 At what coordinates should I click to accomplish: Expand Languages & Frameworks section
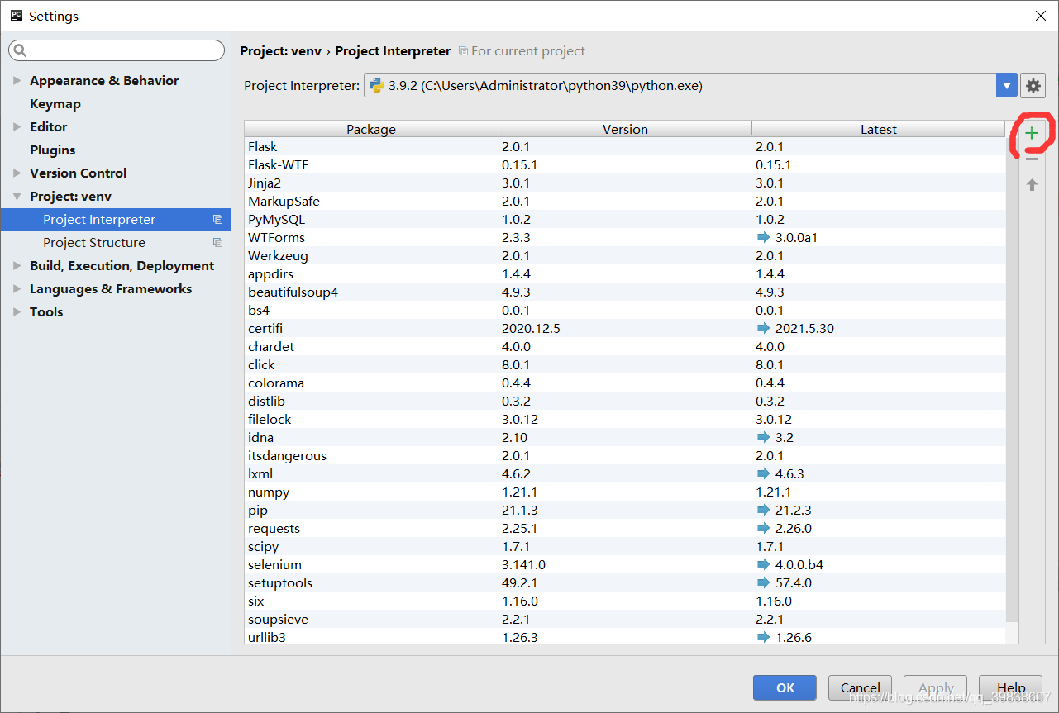coord(17,289)
